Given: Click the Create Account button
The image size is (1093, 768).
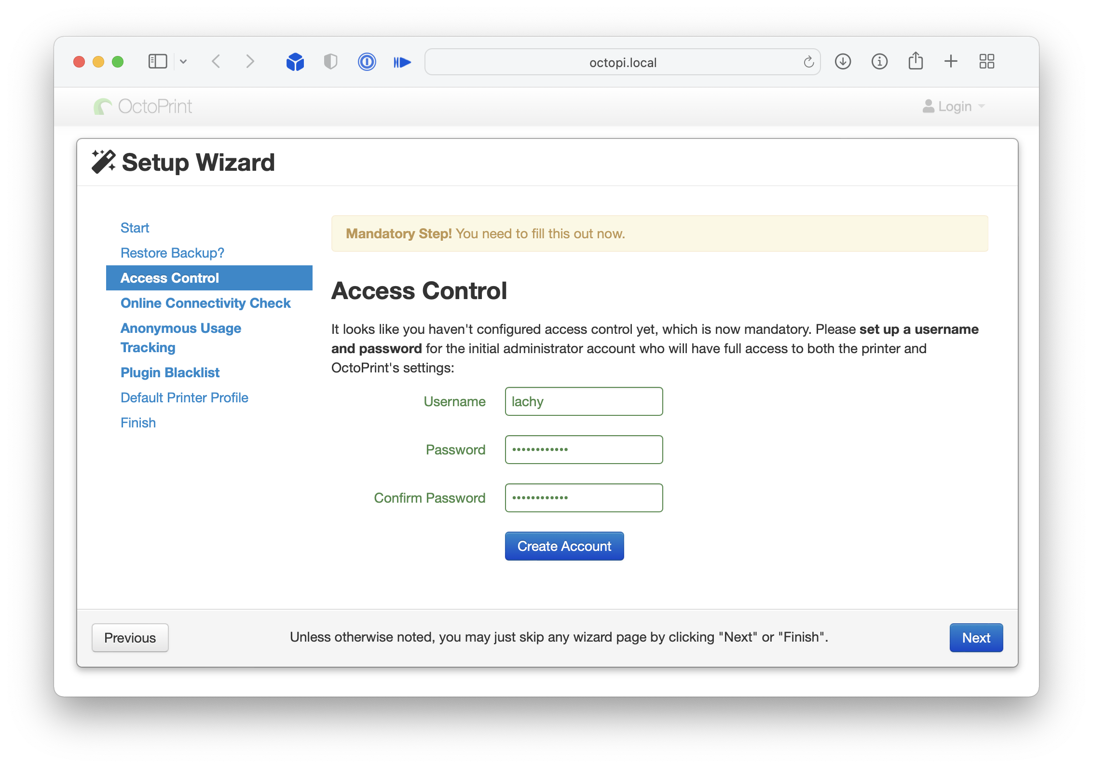Looking at the screenshot, I should tap(564, 546).
